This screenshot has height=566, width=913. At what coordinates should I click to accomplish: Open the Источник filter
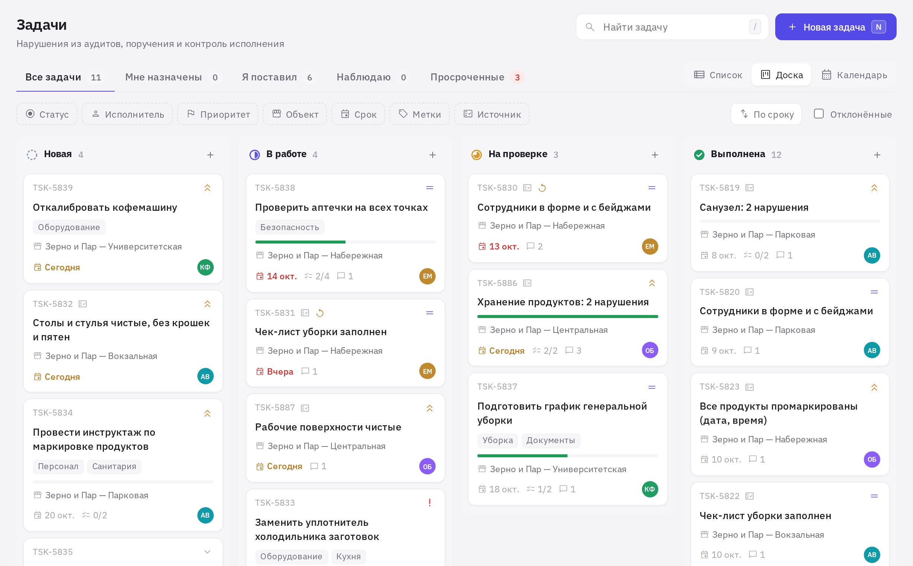(x=492, y=114)
